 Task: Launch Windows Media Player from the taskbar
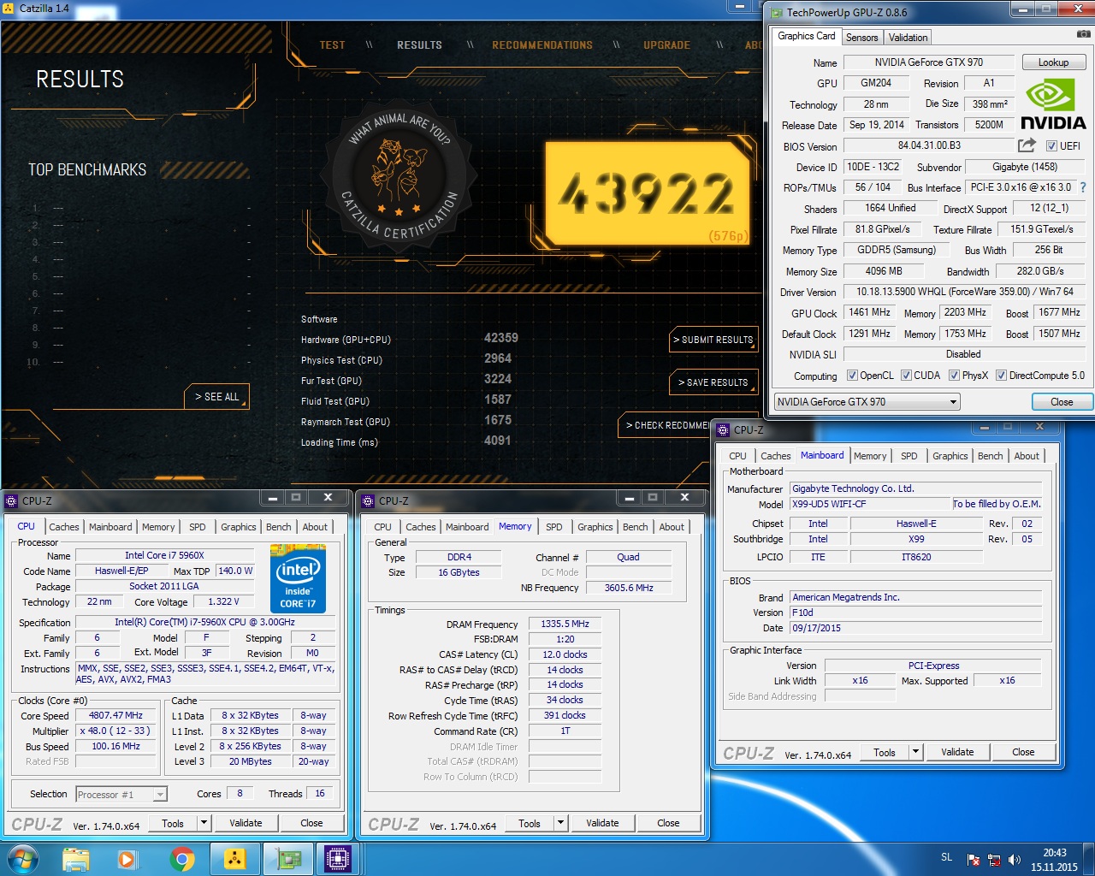pyautogui.click(x=127, y=859)
